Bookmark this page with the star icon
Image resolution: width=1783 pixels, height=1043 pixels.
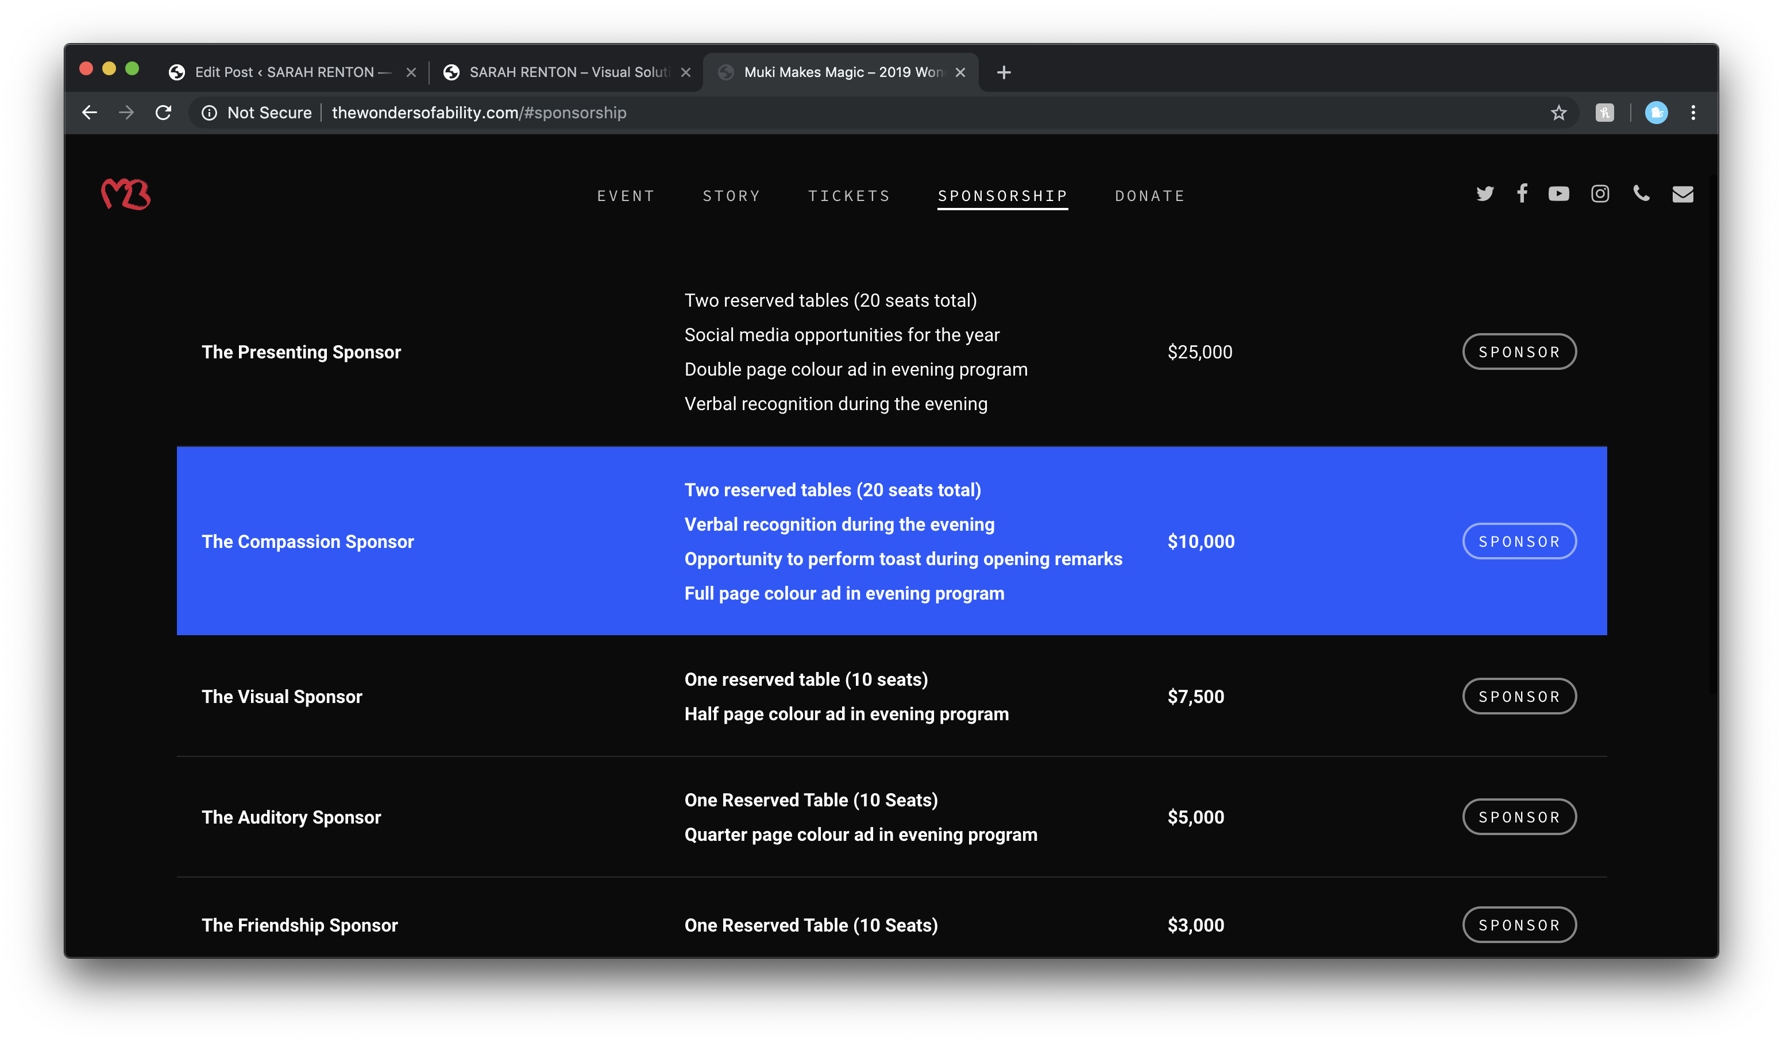(1559, 113)
